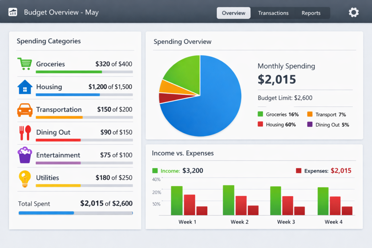The height and width of the screenshot is (248, 372).
Task: Expand the Spending Categories panel
Action: (x=49, y=41)
